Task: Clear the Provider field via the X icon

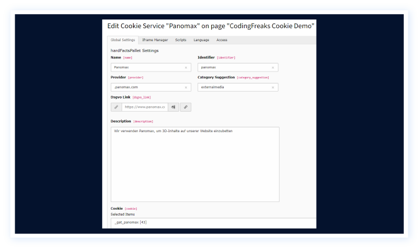Action: (186, 87)
